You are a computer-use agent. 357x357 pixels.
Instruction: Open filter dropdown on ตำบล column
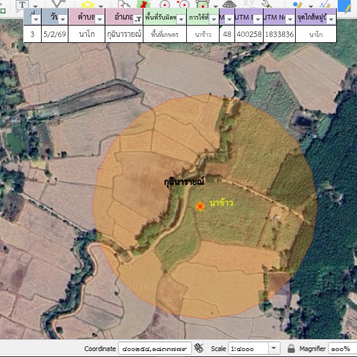coord(99,20)
